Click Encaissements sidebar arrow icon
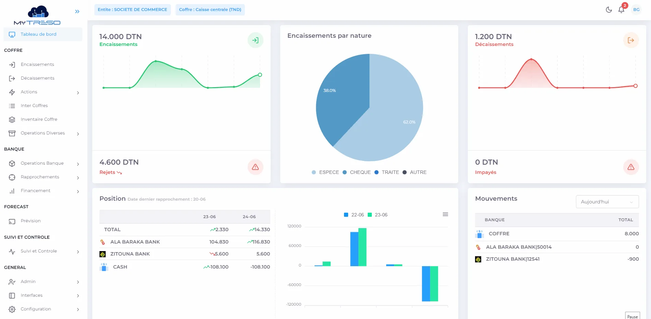 (x=12, y=65)
